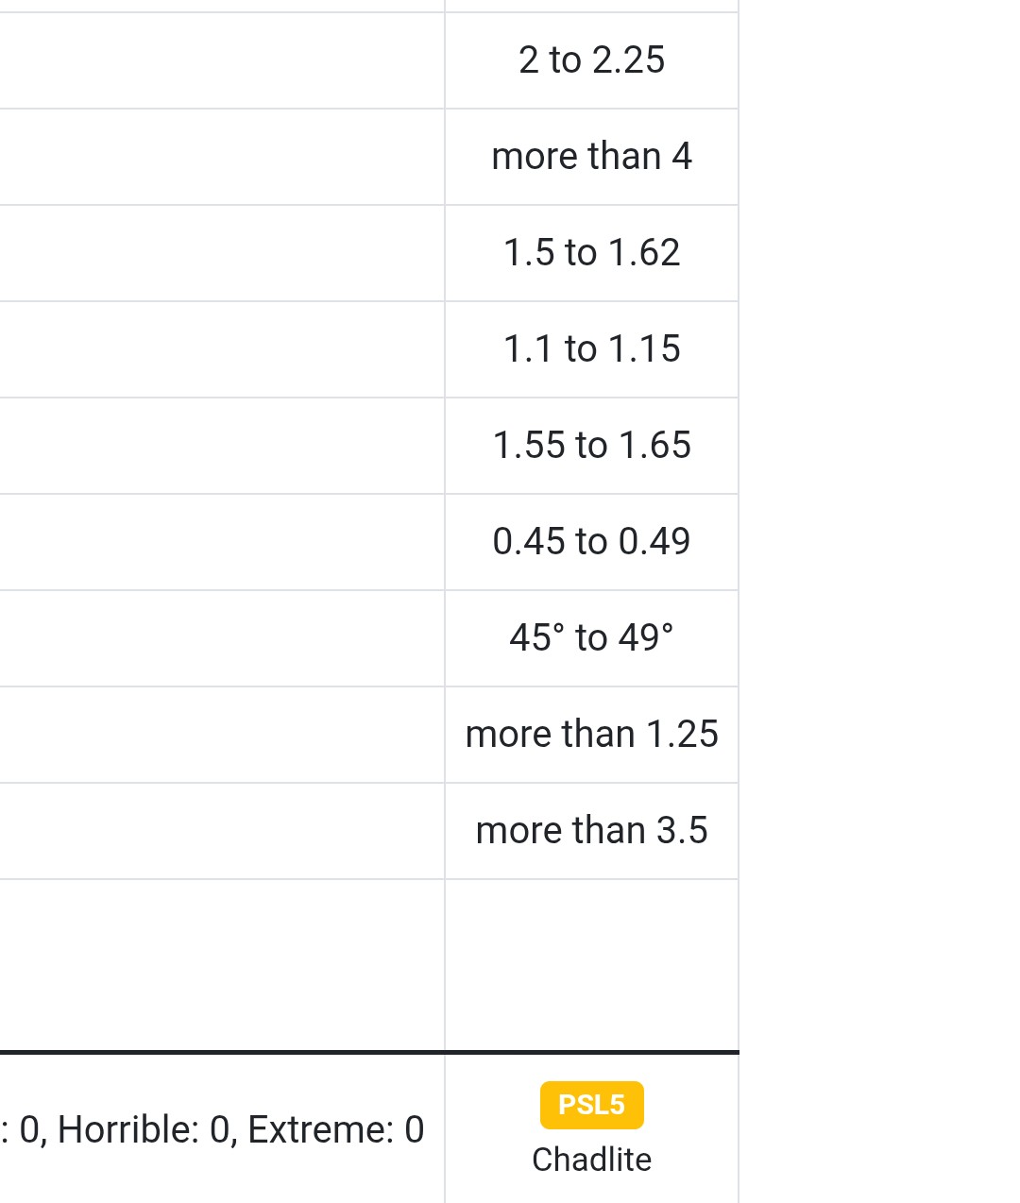Viewport: 1020px width, 1203px height.
Task: Click the '1.1 to 1.15' cell
Action: click(x=591, y=349)
